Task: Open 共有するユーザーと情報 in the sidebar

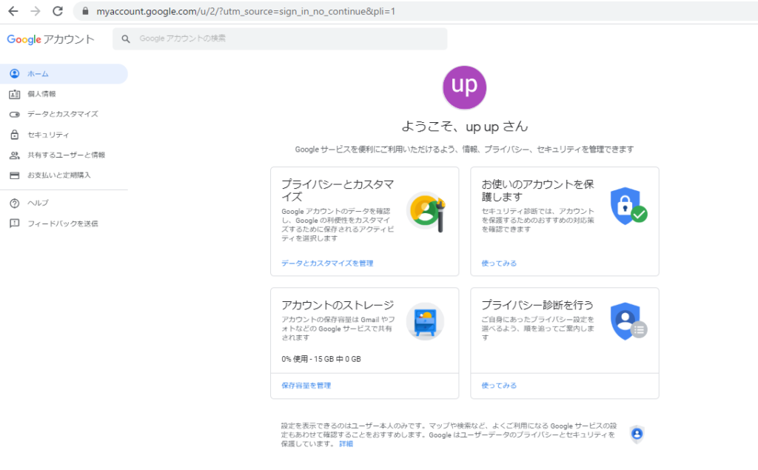Action: 64,155
